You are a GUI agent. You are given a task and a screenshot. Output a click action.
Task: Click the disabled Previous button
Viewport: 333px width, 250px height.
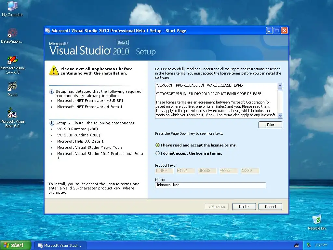[x=217, y=207]
